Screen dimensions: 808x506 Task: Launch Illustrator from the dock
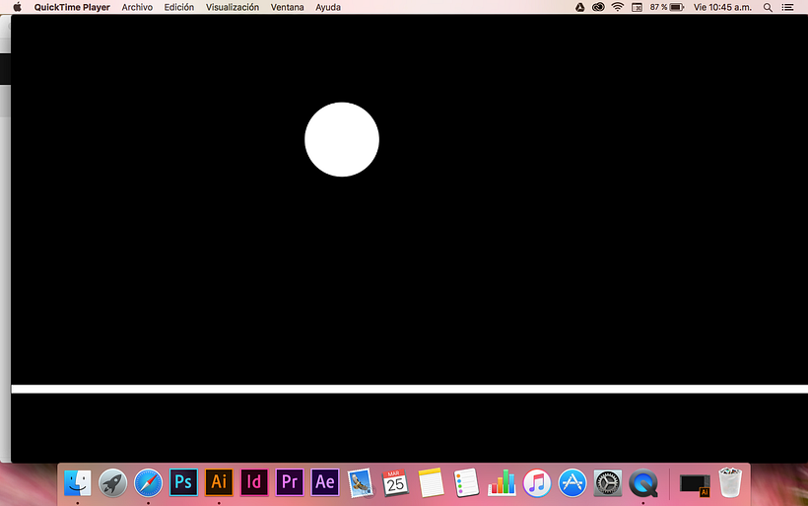pyautogui.click(x=219, y=482)
